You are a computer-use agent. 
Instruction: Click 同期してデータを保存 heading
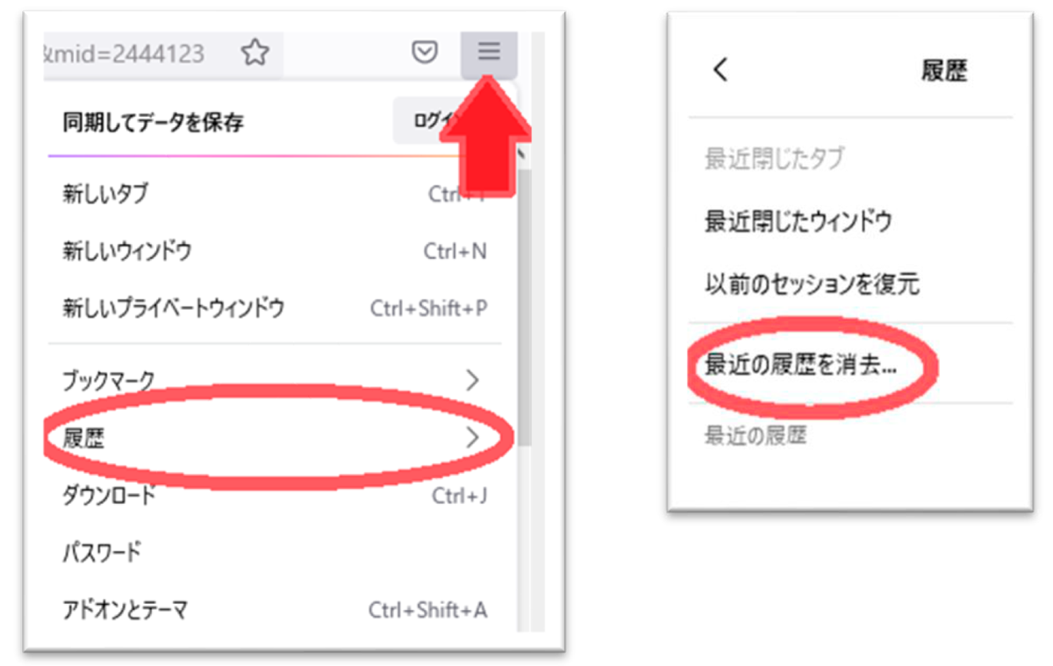coord(153,122)
